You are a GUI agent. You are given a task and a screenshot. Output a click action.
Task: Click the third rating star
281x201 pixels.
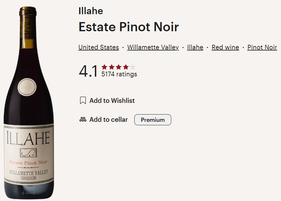pos(119,67)
